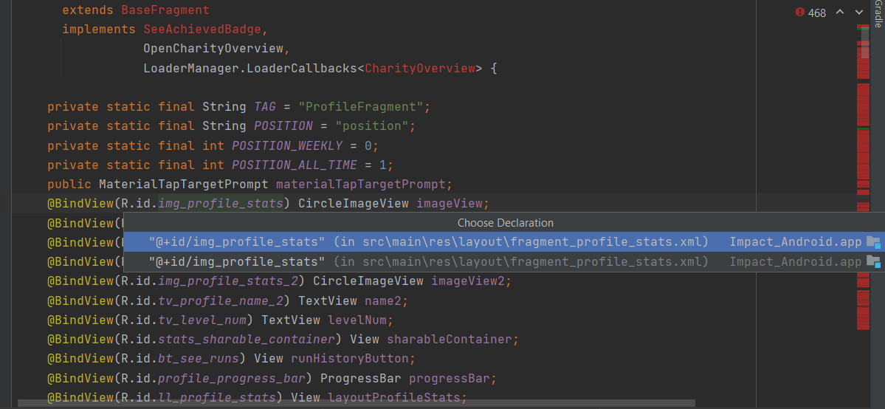Screen dimensions: 885x409
Task: Click tv_level_num resource id
Action: [202, 320]
